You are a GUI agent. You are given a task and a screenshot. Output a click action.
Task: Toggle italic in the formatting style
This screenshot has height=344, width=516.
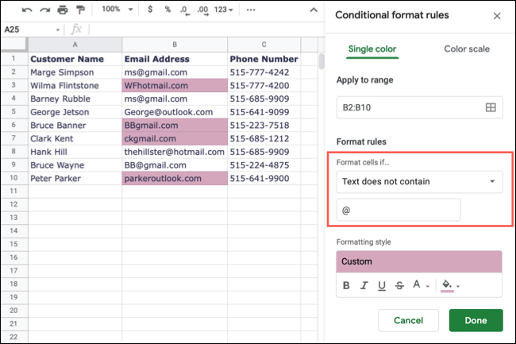coord(364,286)
